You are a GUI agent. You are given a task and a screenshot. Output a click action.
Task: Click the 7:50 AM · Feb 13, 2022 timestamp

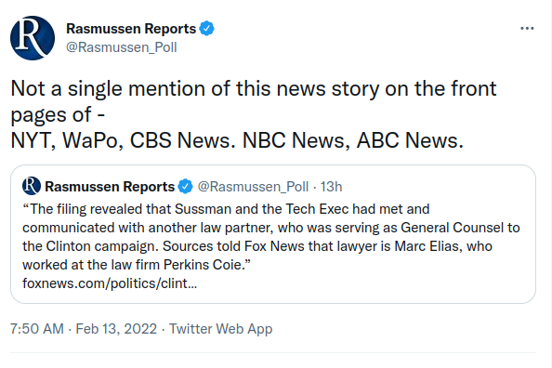[x=84, y=329]
